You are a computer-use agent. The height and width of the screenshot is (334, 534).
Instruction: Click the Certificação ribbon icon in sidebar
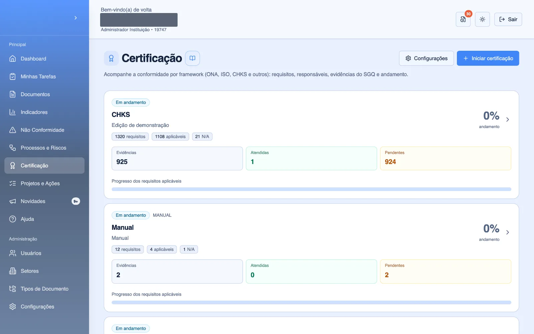point(13,166)
